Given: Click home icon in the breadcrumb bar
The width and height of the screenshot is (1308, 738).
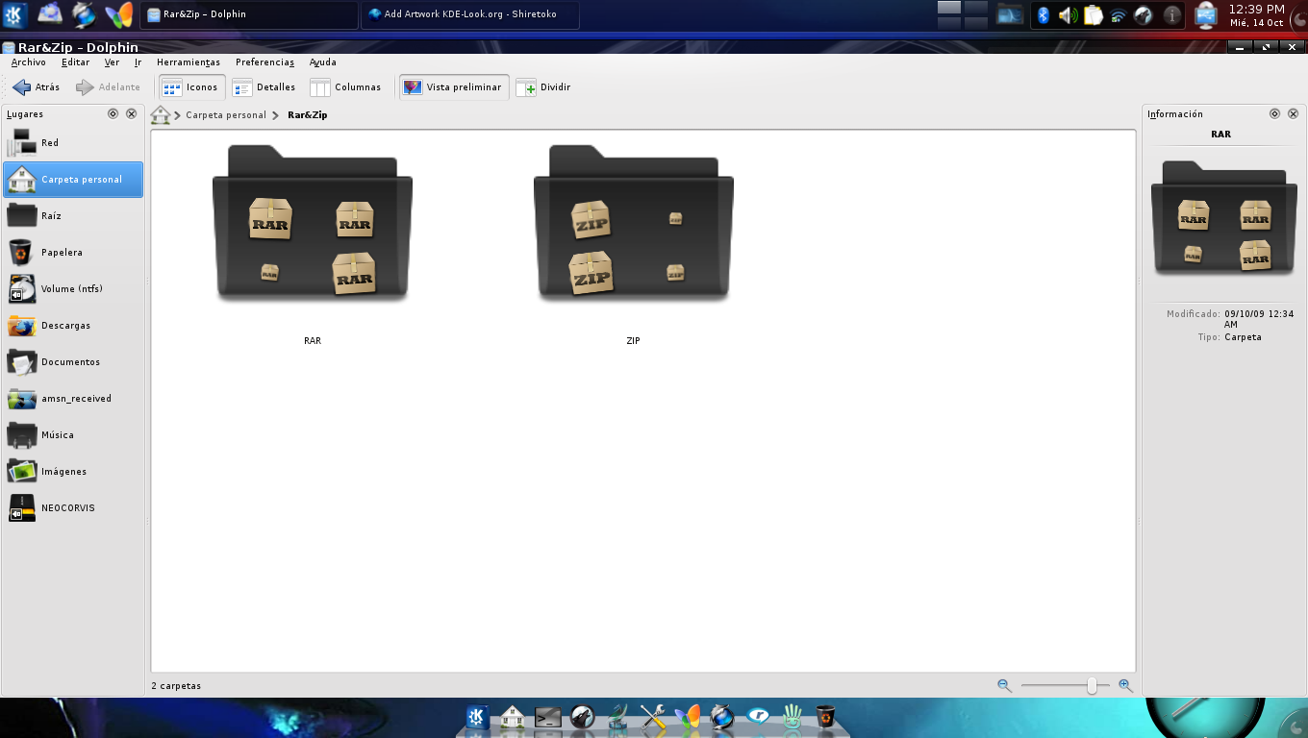Looking at the screenshot, I should click(161, 115).
